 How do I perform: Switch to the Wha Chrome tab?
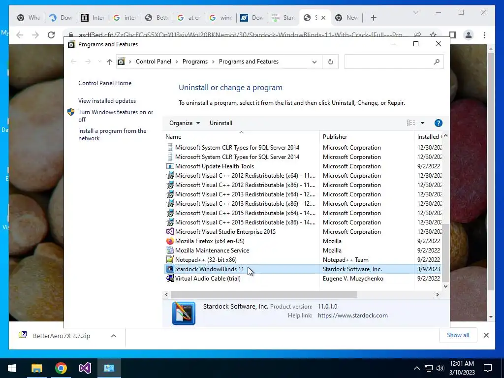tap(29, 18)
